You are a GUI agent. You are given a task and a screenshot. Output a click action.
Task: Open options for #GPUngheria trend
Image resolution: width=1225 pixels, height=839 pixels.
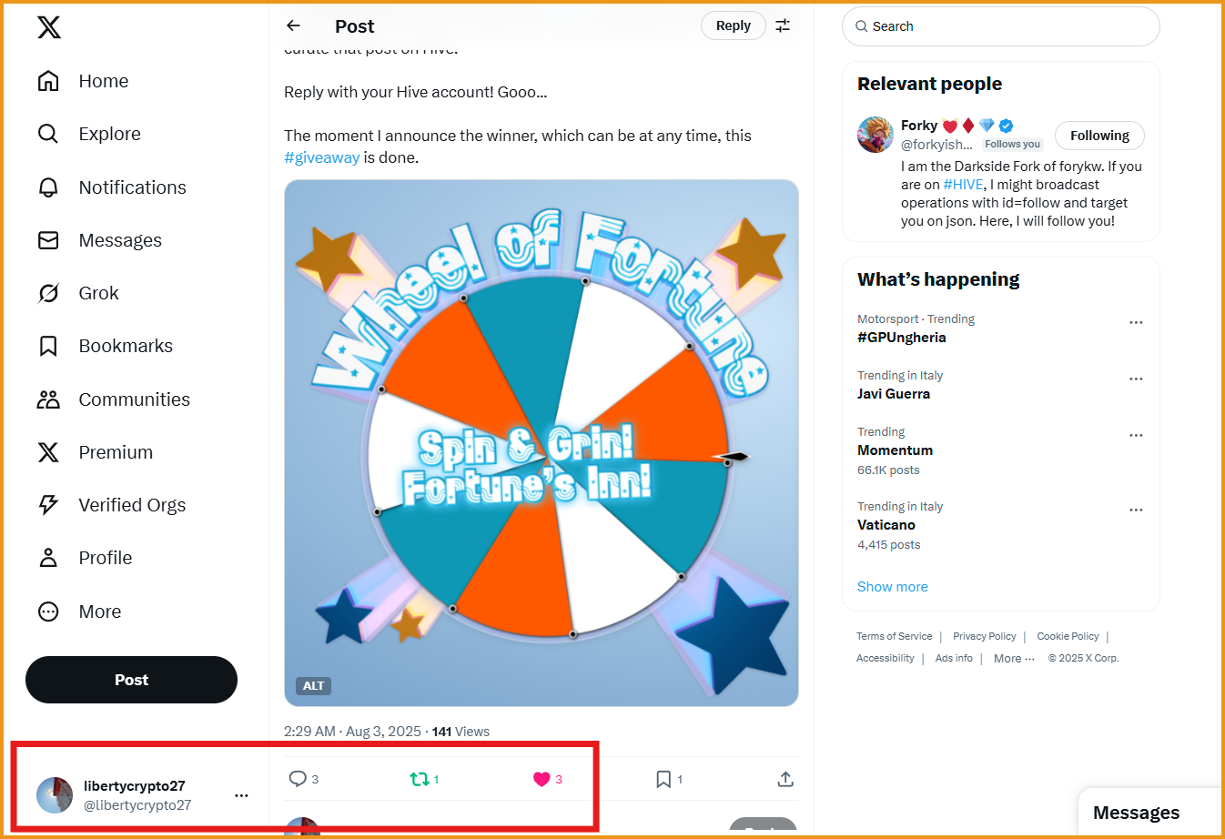(x=1136, y=322)
